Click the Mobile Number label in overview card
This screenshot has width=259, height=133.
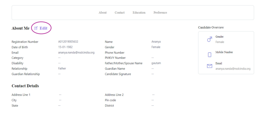pyautogui.click(x=224, y=52)
